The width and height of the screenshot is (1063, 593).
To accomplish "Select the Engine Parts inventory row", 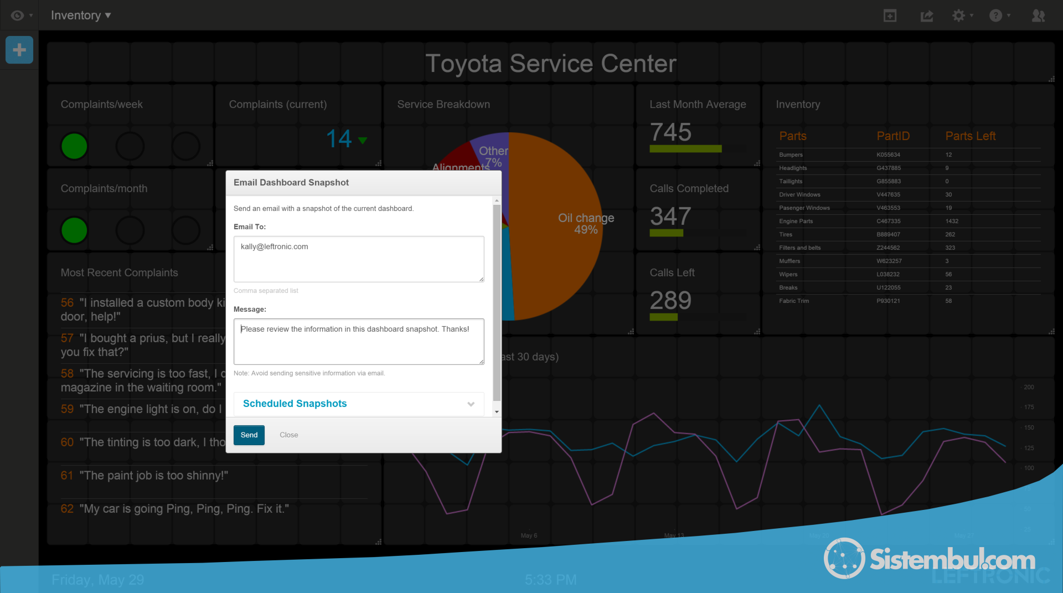I will click(x=909, y=221).
